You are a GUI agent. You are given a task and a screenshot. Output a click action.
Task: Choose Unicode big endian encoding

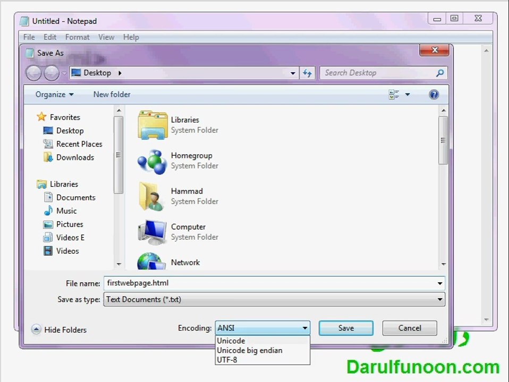tap(262, 350)
